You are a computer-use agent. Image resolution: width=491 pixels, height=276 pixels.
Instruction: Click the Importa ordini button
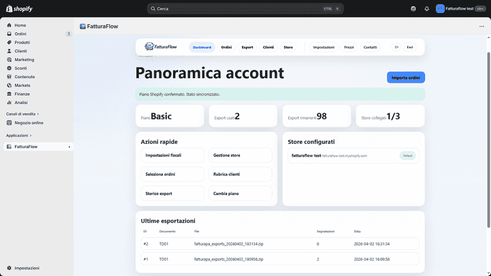406,78
